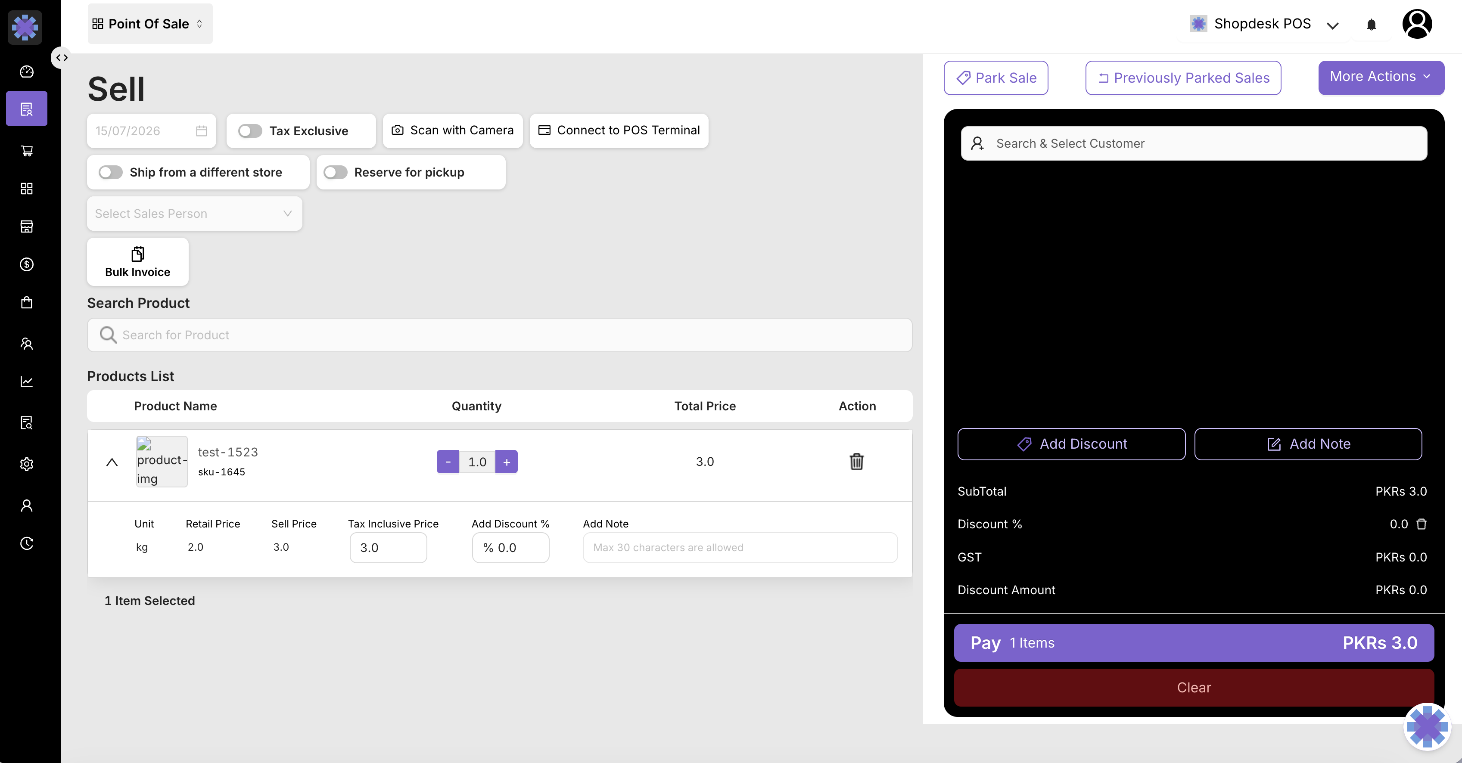This screenshot has width=1462, height=763.
Task: Click Previously Parked Sales
Action: tap(1183, 78)
